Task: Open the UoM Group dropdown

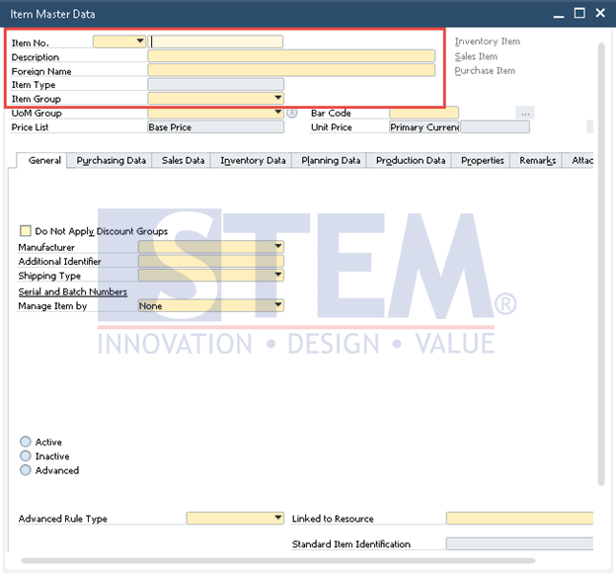Action: point(215,113)
